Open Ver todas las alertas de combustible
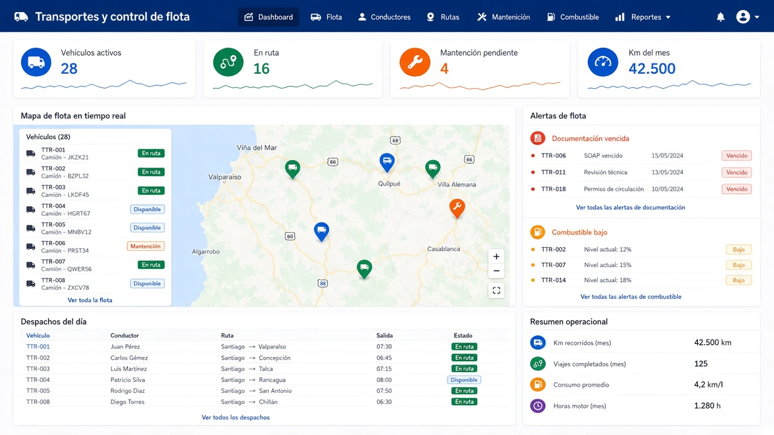774x435 pixels. coord(631,297)
